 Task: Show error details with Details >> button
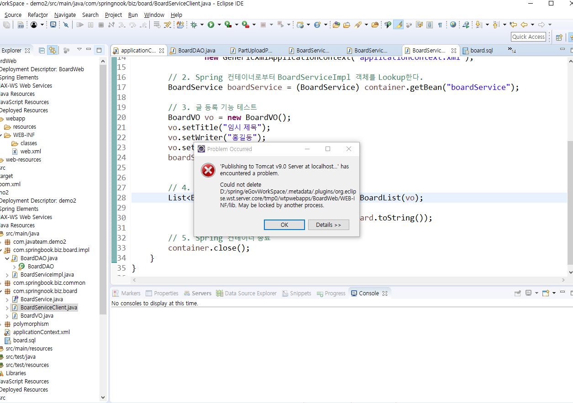coord(328,225)
